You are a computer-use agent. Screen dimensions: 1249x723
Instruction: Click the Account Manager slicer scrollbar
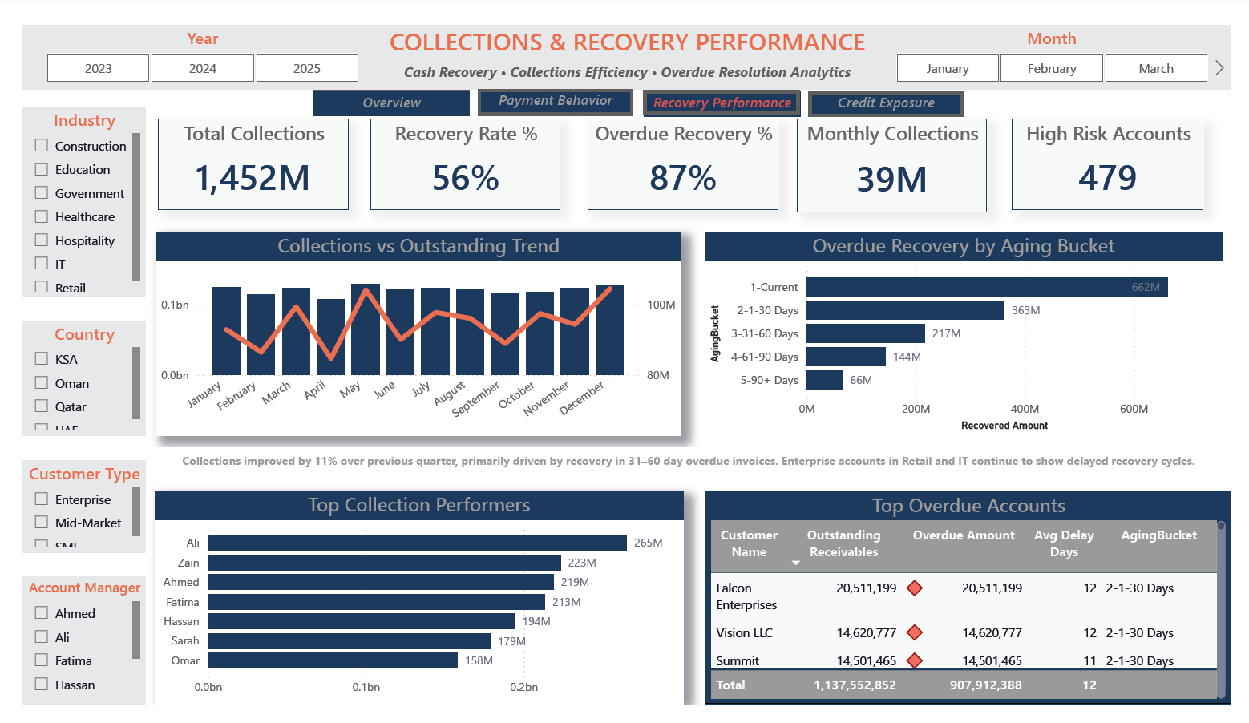136,630
